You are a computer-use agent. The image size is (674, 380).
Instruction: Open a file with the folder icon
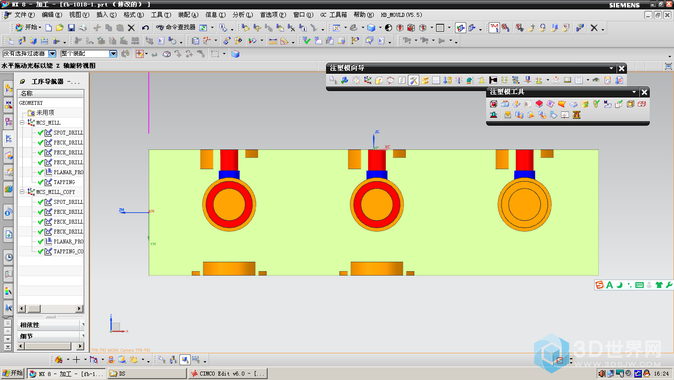tap(59, 28)
